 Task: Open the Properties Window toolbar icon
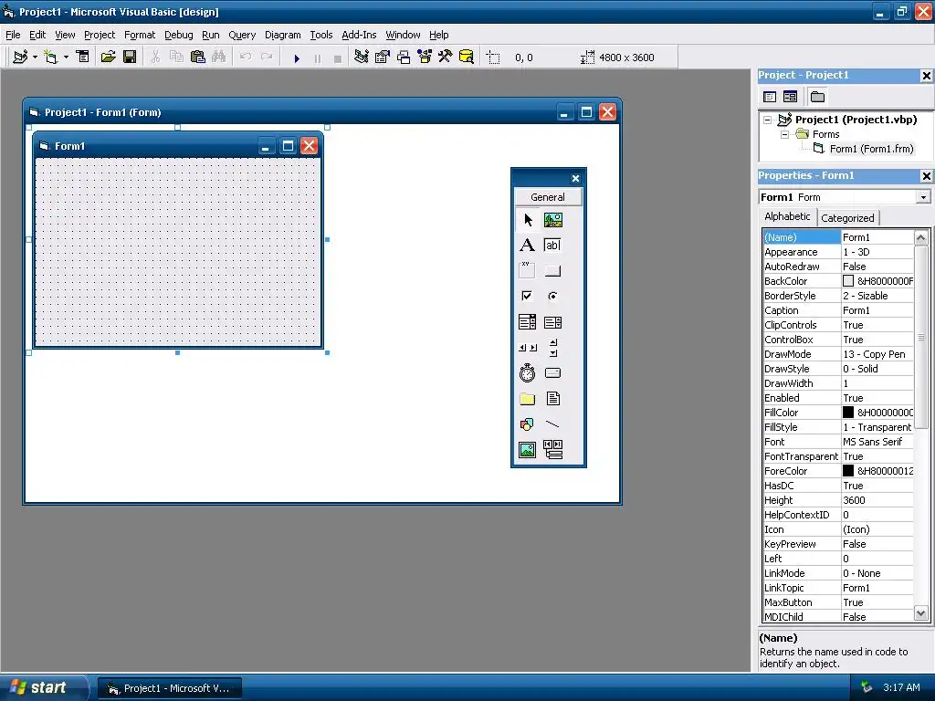click(383, 58)
